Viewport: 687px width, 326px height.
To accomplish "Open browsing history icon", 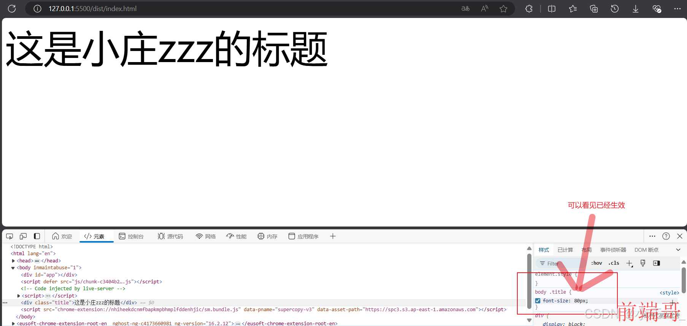I will coord(615,8).
